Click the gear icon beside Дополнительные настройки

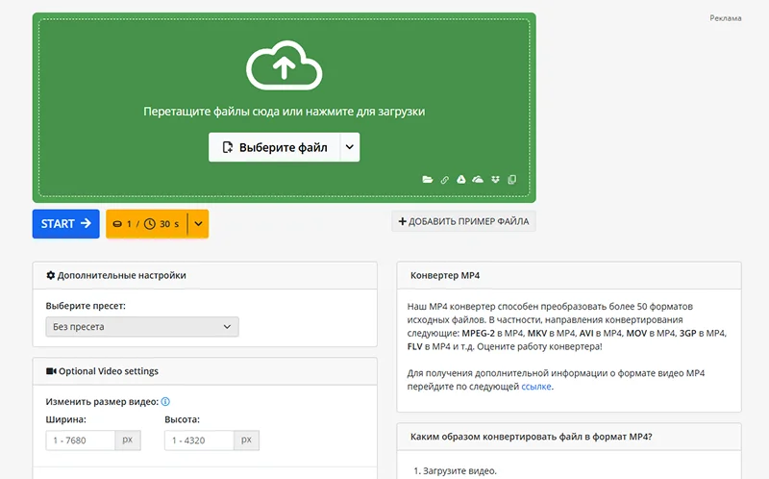[51, 275]
